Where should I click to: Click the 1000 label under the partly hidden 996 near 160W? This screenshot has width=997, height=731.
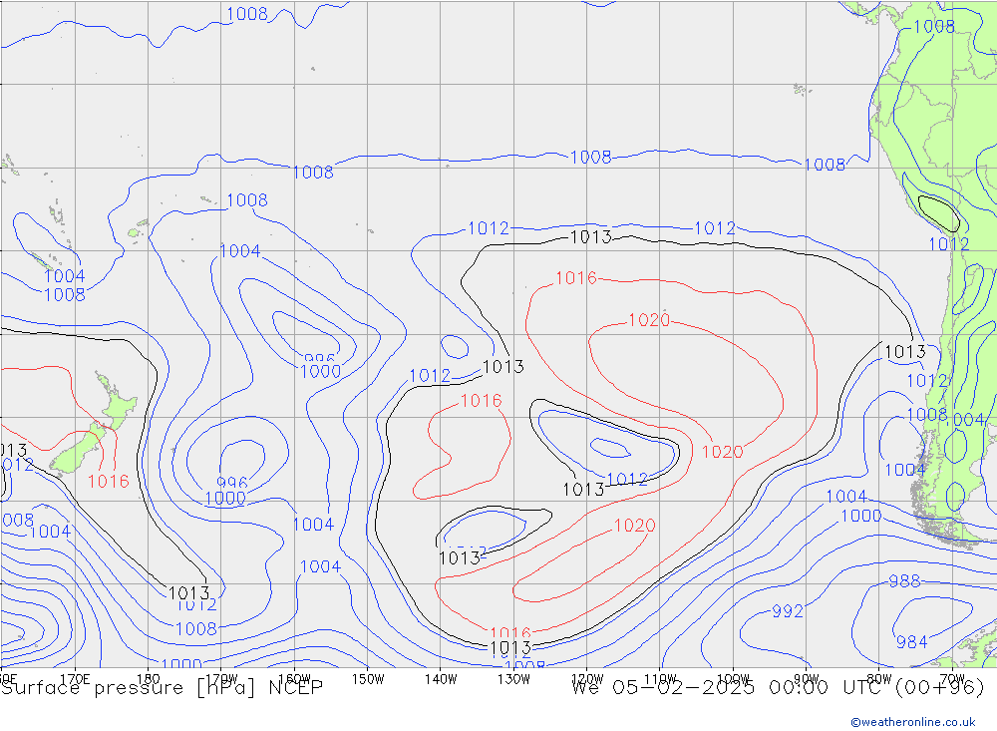[x=320, y=372]
